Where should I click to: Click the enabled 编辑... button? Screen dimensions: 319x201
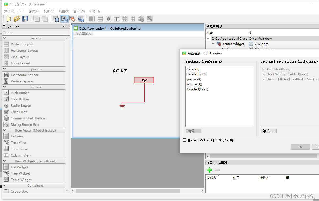coord(269,131)
